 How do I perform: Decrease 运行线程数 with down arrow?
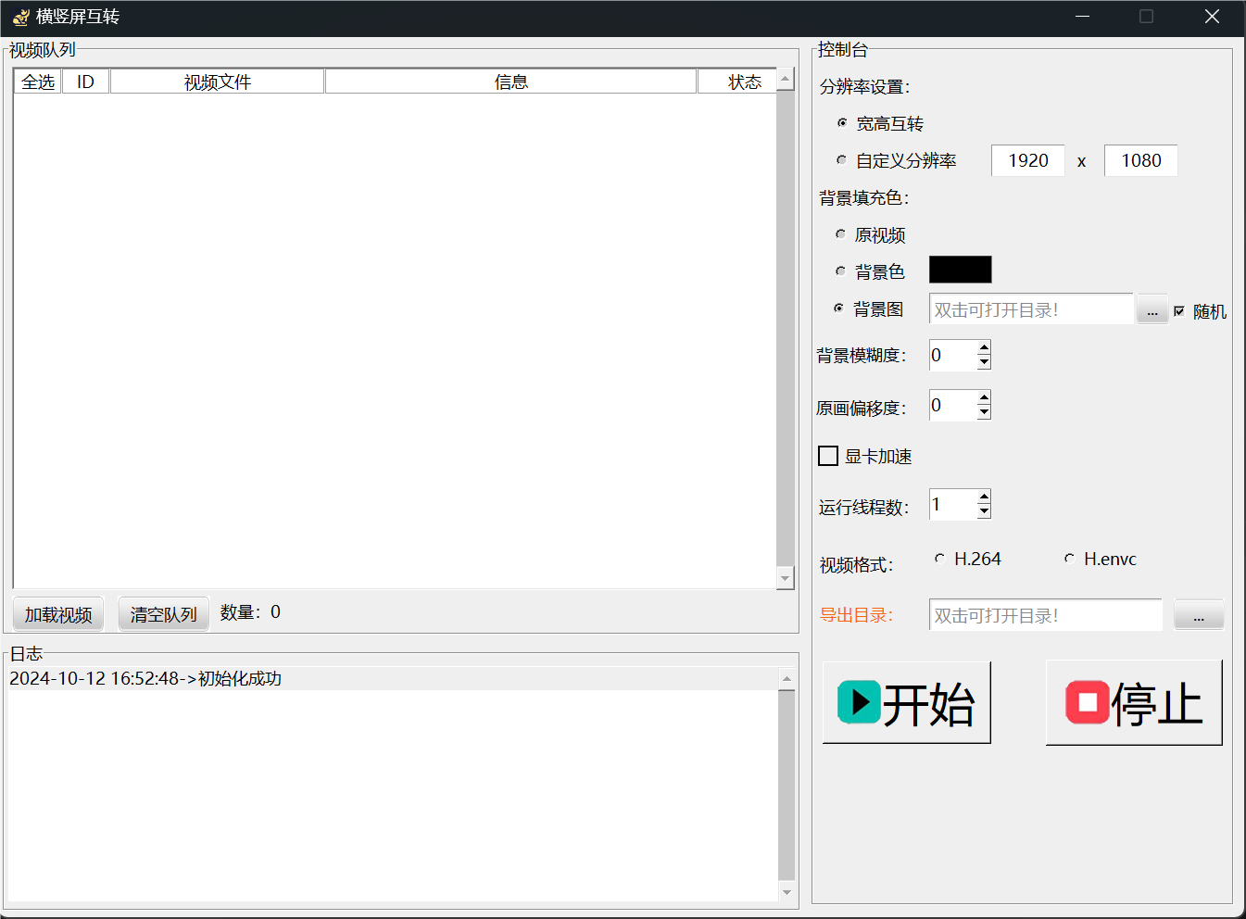pyautogui.click(x=984, y=511)
